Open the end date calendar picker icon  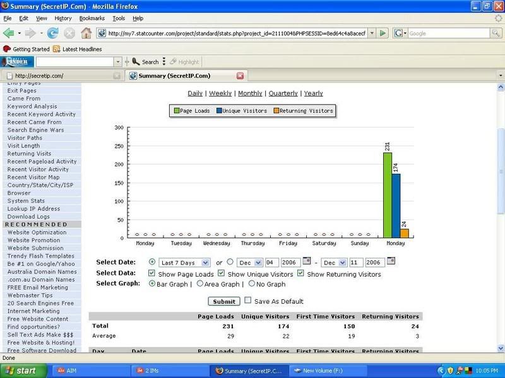coord(391,261)
